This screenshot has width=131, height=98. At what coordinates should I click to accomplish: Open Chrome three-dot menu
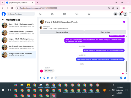point(128,8)
